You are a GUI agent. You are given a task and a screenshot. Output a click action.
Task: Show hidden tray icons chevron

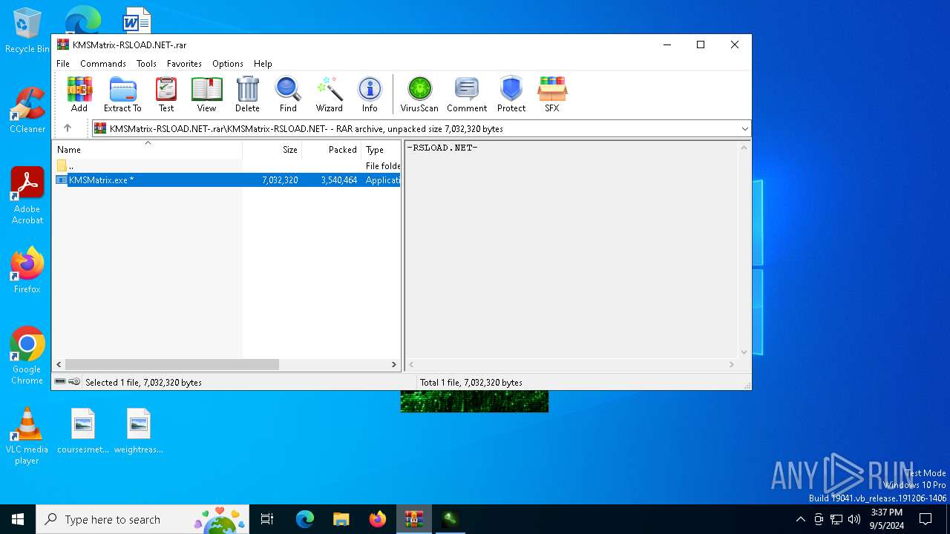click(800, 519)
